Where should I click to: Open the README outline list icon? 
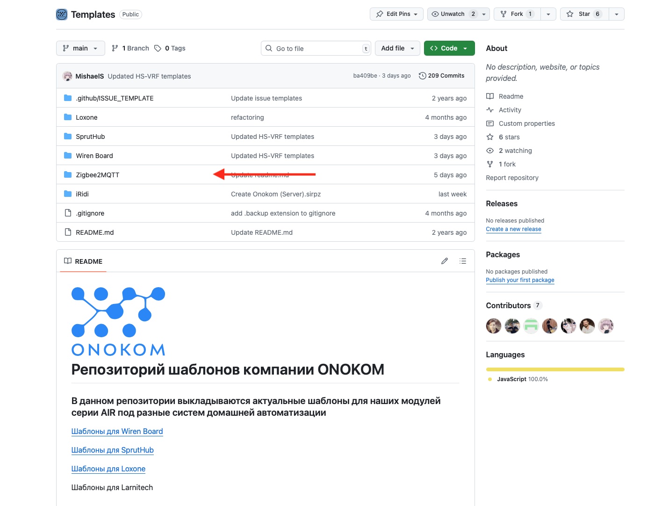pyautogui.click(x=462, y=261)
